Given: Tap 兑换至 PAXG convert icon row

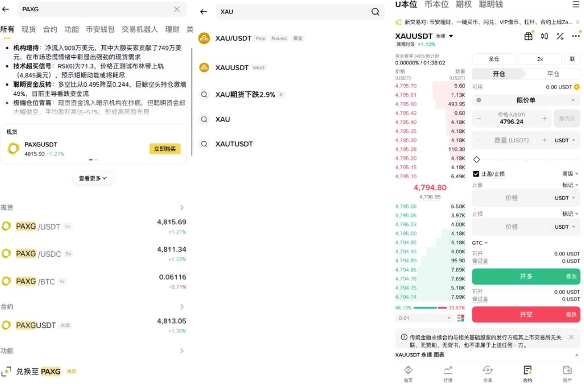Looking at the screenshot, I should 6,371.
